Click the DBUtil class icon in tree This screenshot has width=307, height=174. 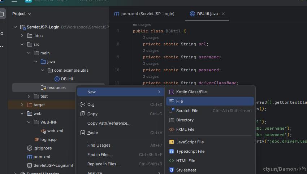57,79
